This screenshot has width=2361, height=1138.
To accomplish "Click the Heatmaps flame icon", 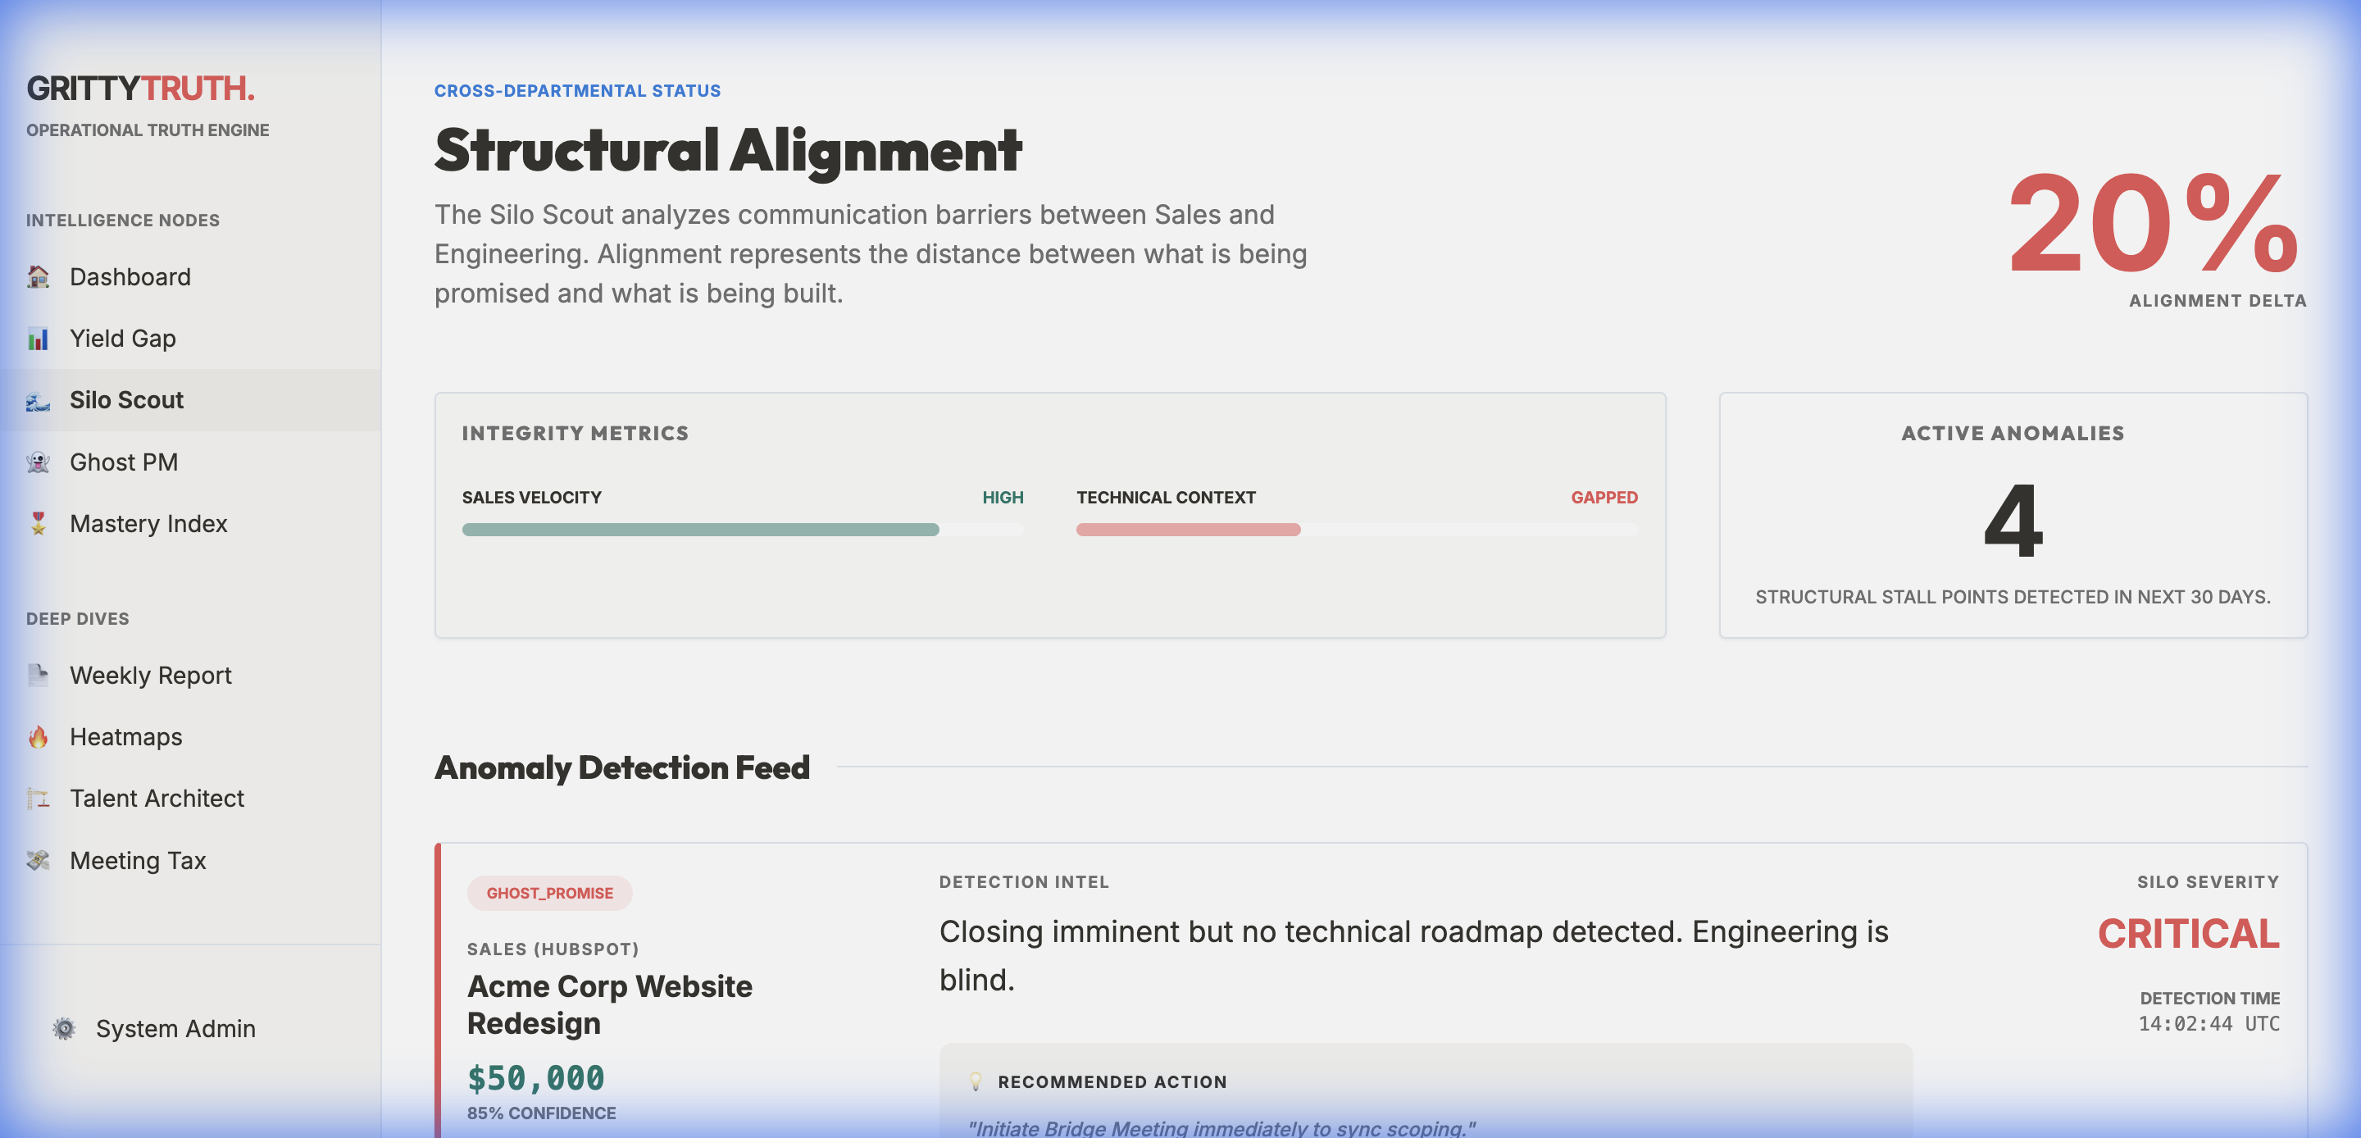I will tap(38, 737).
